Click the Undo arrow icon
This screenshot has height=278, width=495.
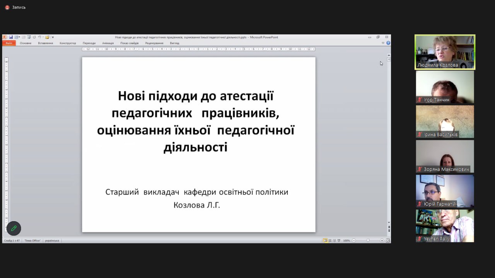(x=39, y=37)
